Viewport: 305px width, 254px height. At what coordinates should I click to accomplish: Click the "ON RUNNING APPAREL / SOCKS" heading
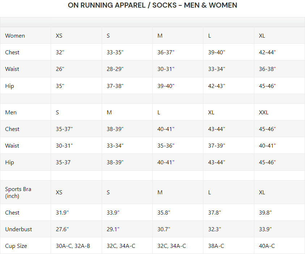[x=152, y=5]
